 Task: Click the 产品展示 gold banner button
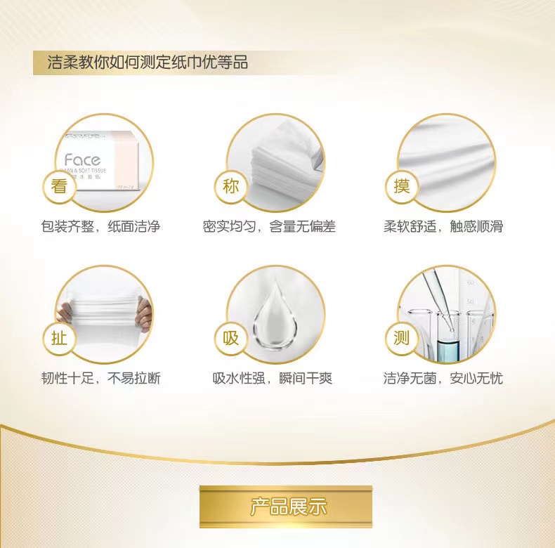pos(286,507)
